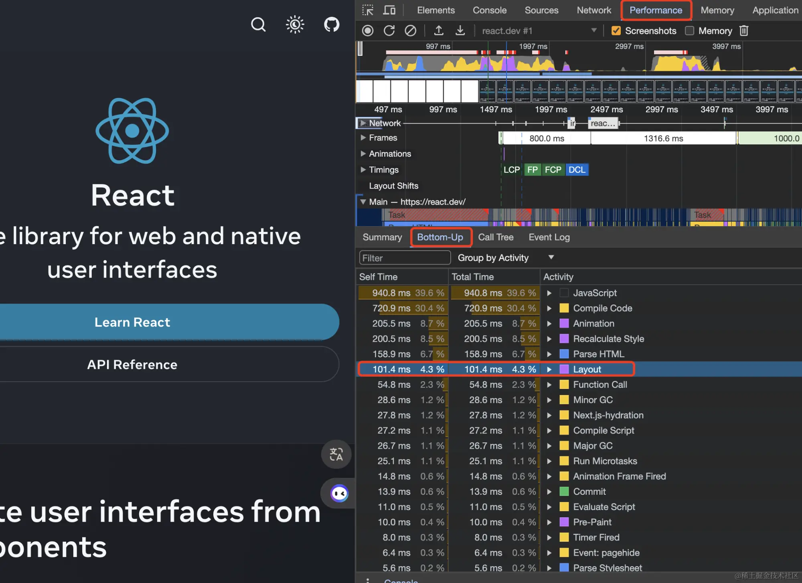Open the Call Tree tab

tap(496, 237)
